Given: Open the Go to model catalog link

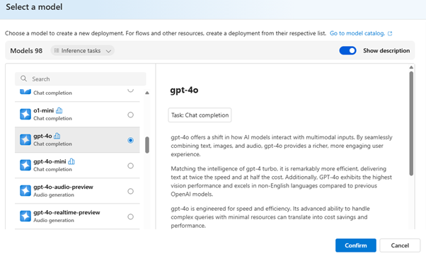Looking at the screenshot, I should [x=357, y=33].
